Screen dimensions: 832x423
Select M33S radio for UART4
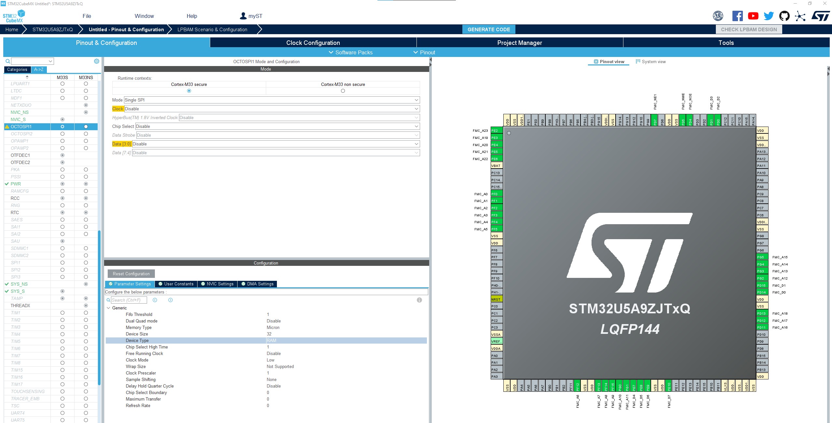tap(62, 413)
